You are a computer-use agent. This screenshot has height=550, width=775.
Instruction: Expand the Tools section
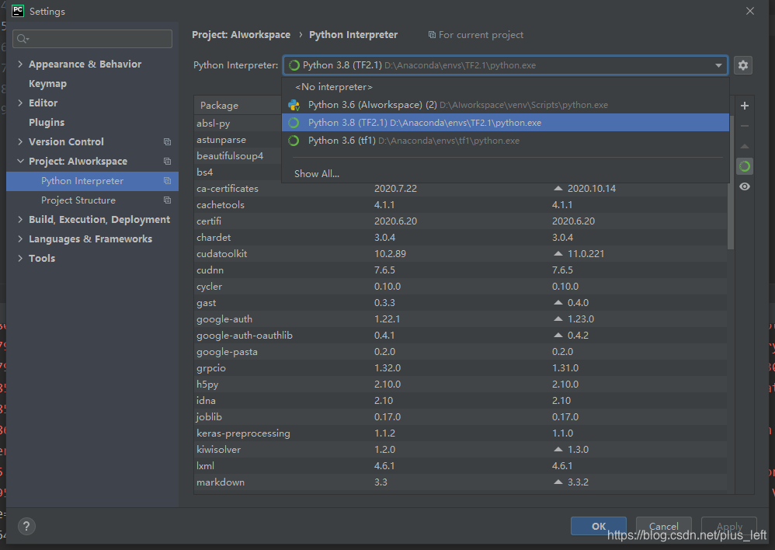pos(20,258)
